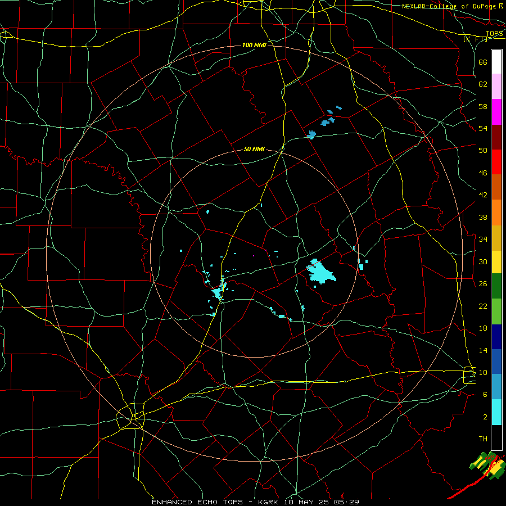The height and width of the screenshot is (506, 506).
Task: Click the '54' legend value
Action: (x=483, y=128)
